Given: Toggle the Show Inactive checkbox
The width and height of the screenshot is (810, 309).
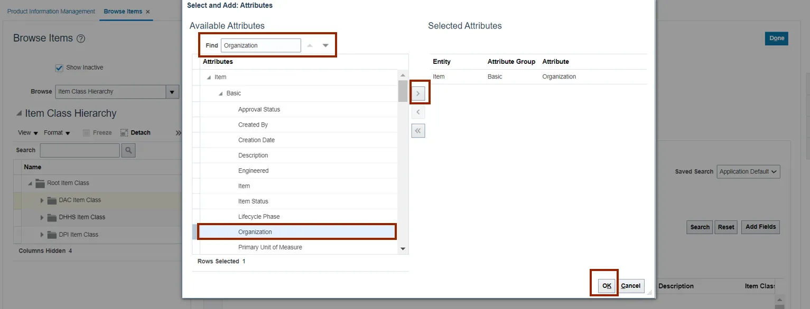Looking at the screenshot, I should point(59,67).
